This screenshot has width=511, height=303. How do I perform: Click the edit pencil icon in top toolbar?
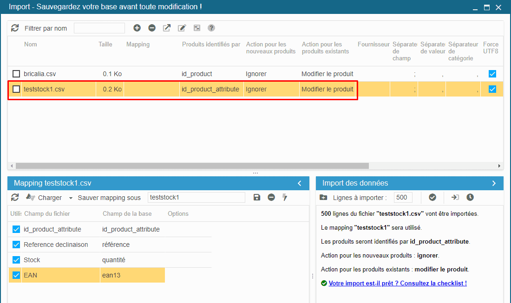tap(182, 28)
